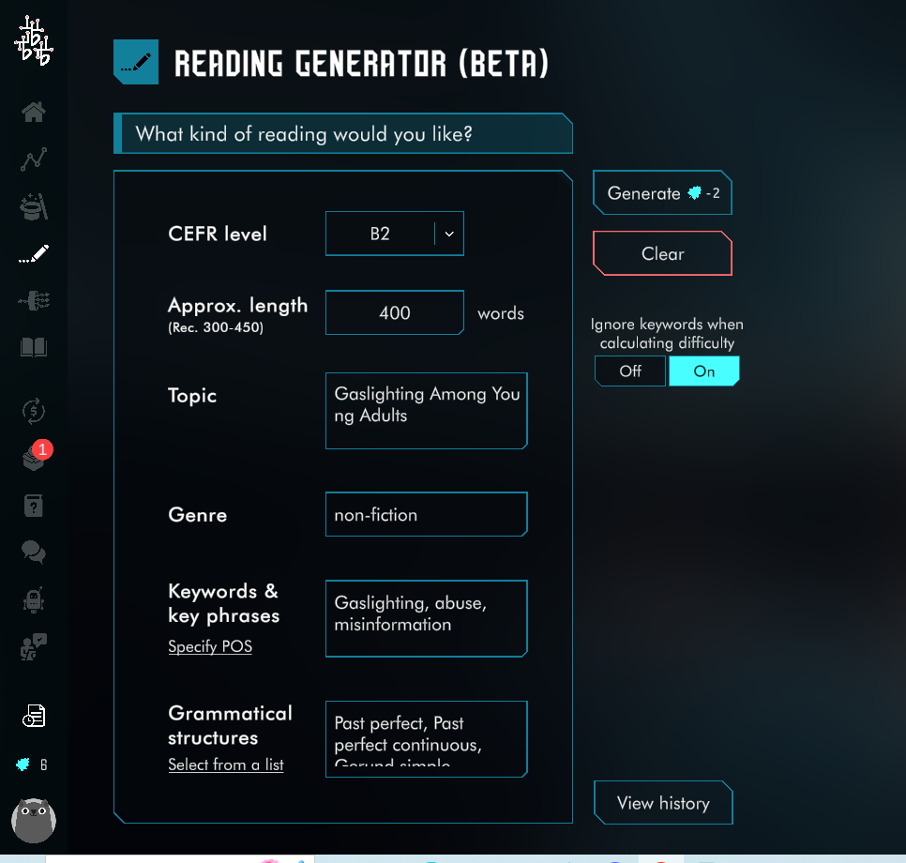Click Select from a list link
This screenshot has height=863, width=906.
tap(225, 765)
